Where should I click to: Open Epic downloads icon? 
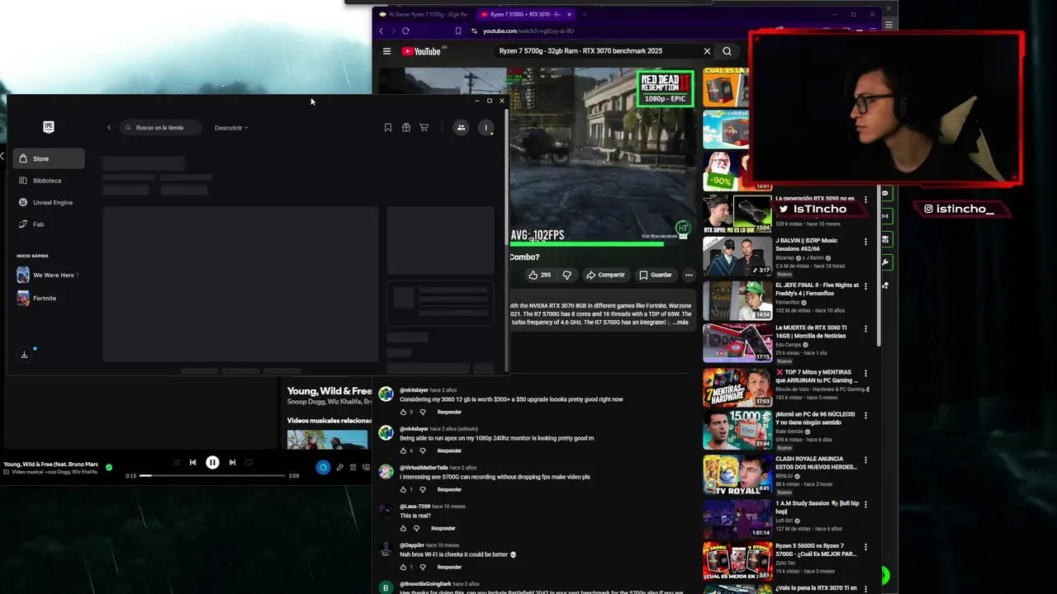tap(24, 355)
